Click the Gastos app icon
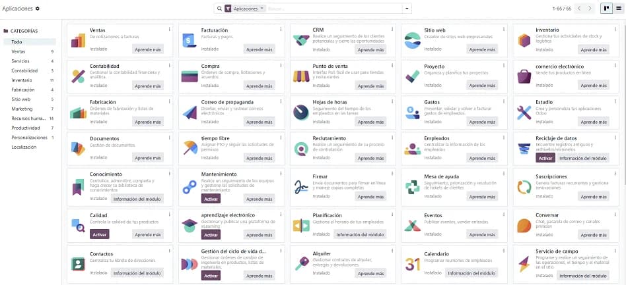Viewport: 626px width, 285px height. [x=413, y=113]
